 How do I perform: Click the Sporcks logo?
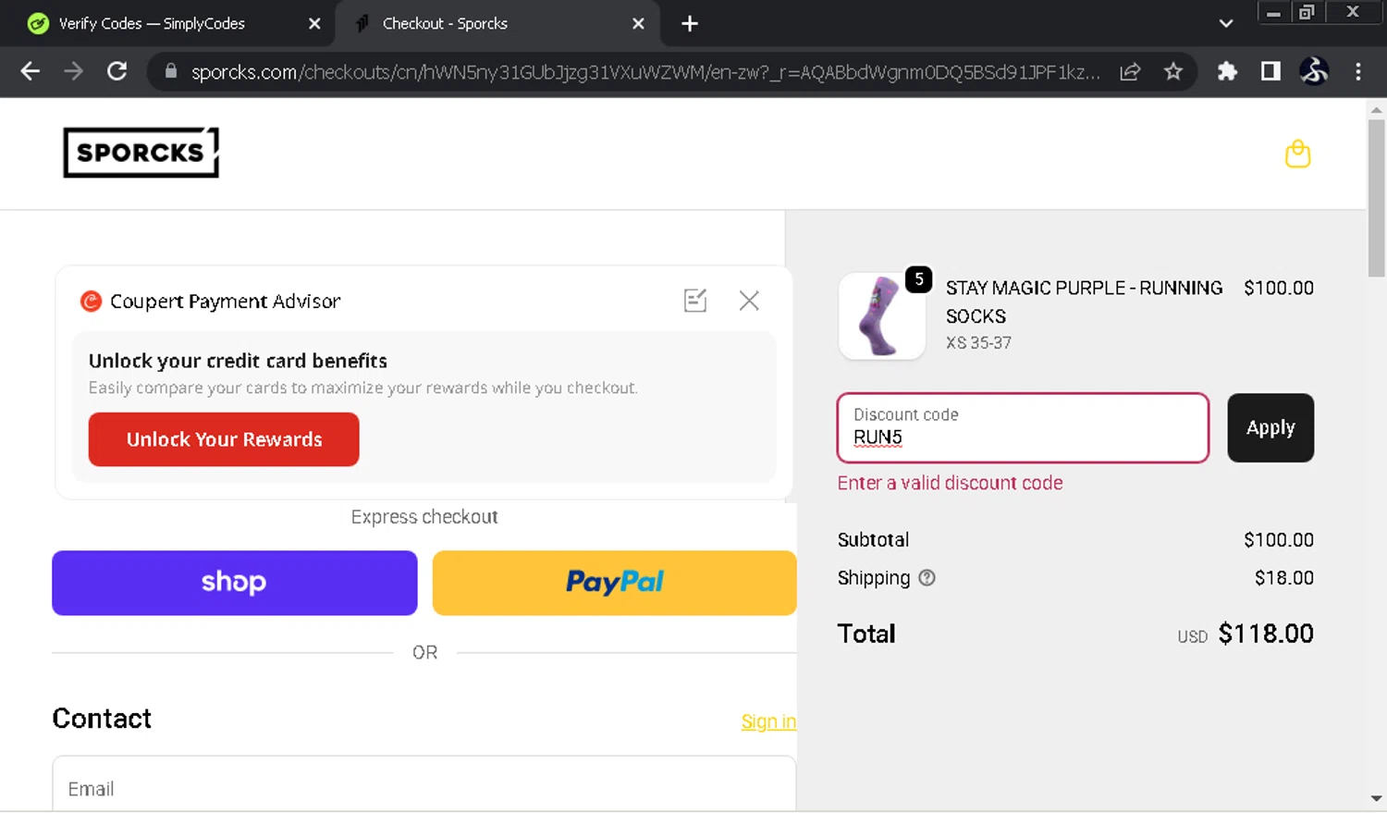click(141, 153)
